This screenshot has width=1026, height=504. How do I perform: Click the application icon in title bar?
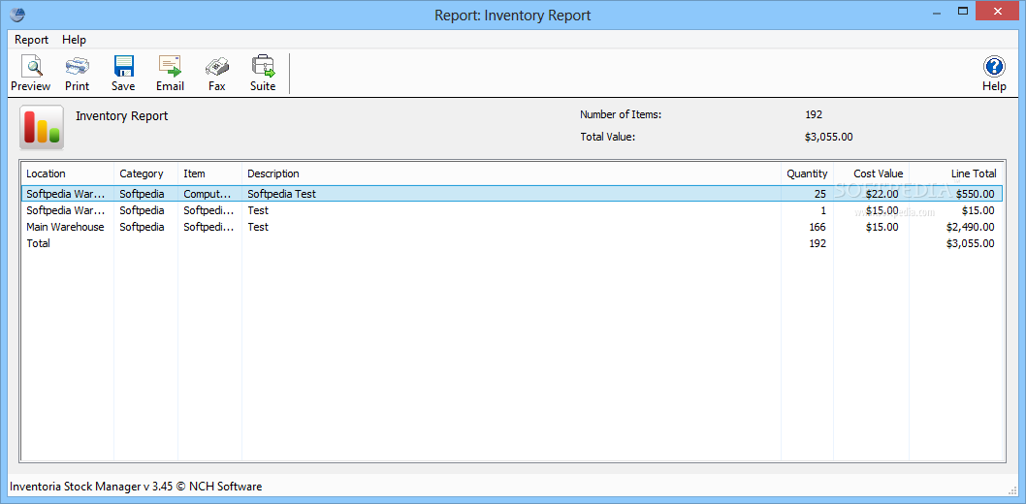(18, 14)
